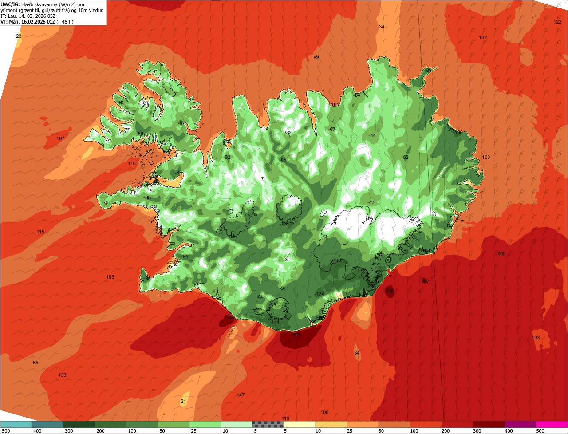Click the '34' value north of Iceland
Image resolution: width=568 pixels, height=434 pixels.
[x=382, y=27]
